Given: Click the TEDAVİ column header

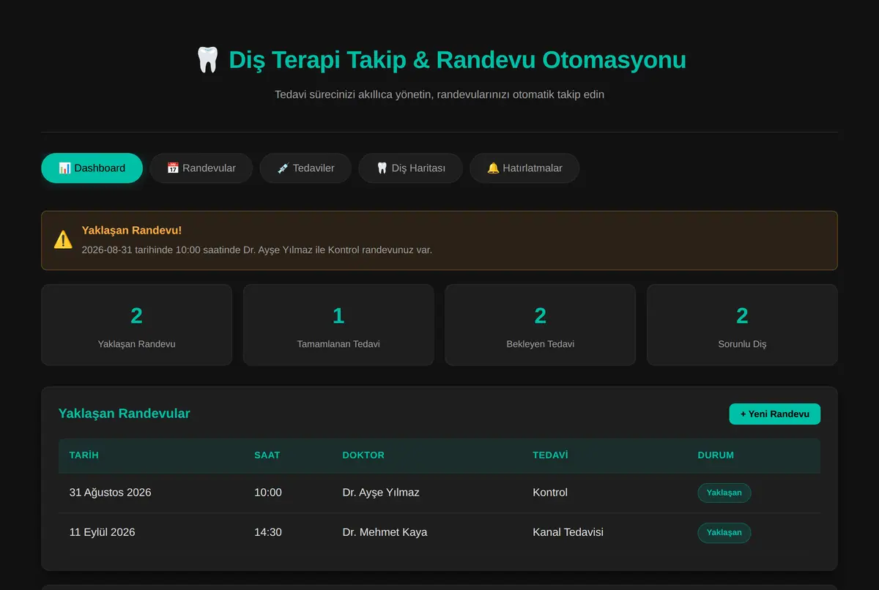Looking at the screenshot, I should tap(550, 455).
